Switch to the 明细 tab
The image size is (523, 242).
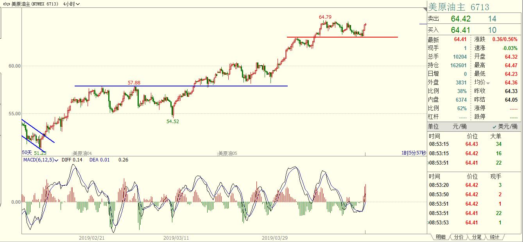440,237
